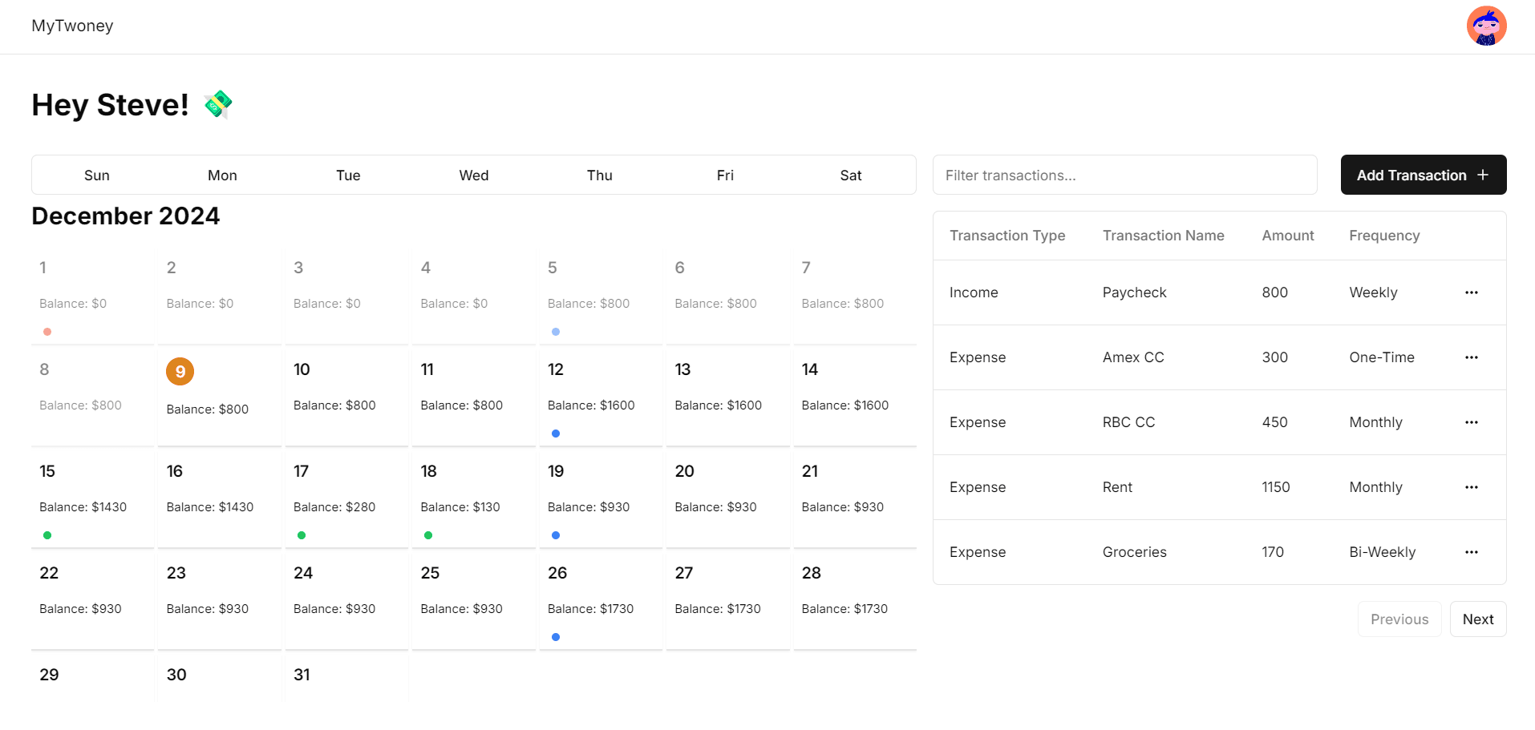The image size is (1535, 730).
Task: Click the Amex CC transaction name
Action: 1133,357
